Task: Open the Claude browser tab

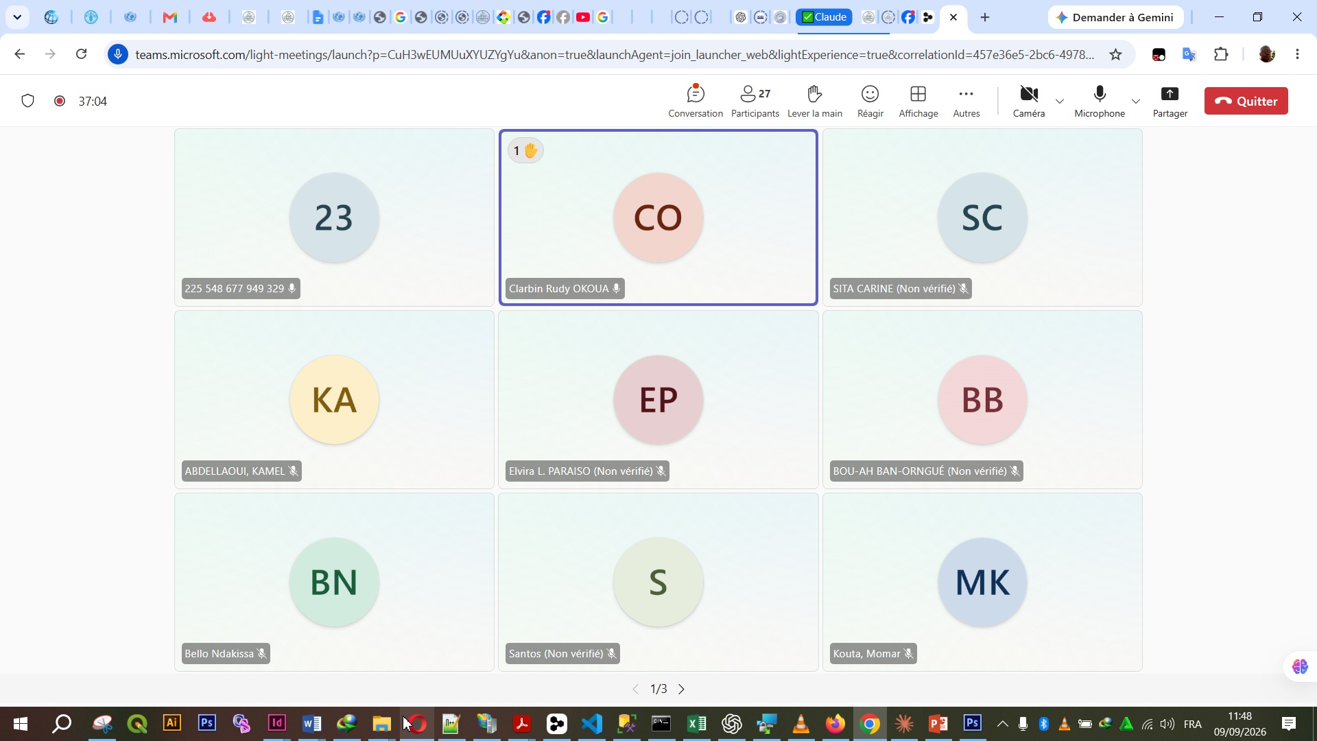Action: (x=824, y=17)
